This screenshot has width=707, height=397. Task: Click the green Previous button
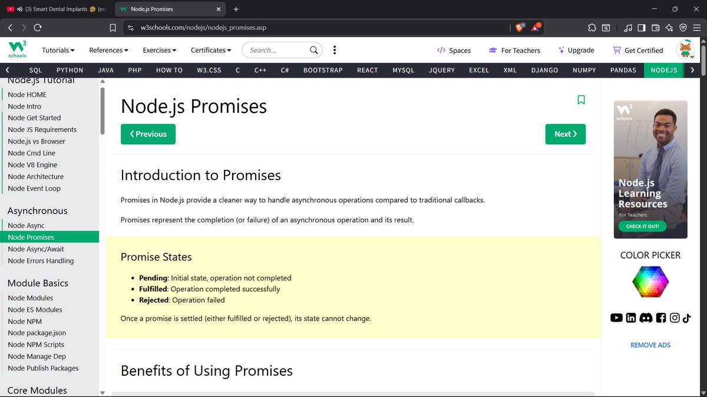(148, 134)
